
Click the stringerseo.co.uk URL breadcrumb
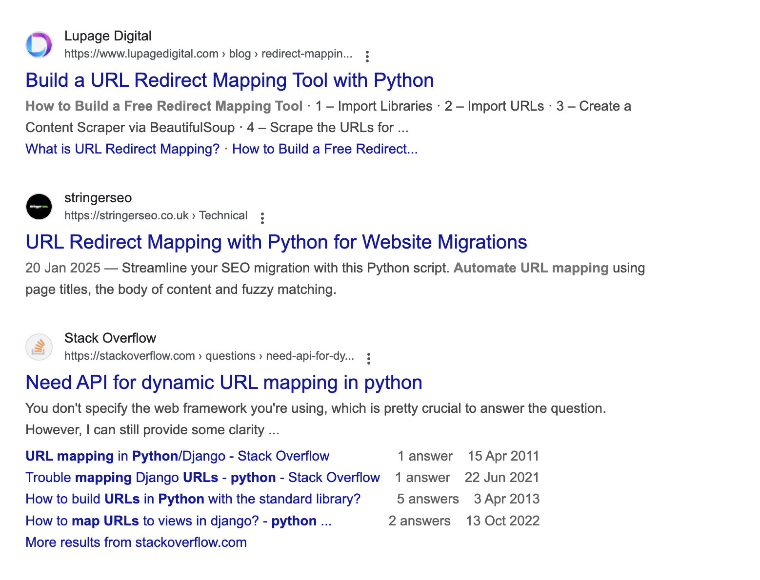pos(156,215)
